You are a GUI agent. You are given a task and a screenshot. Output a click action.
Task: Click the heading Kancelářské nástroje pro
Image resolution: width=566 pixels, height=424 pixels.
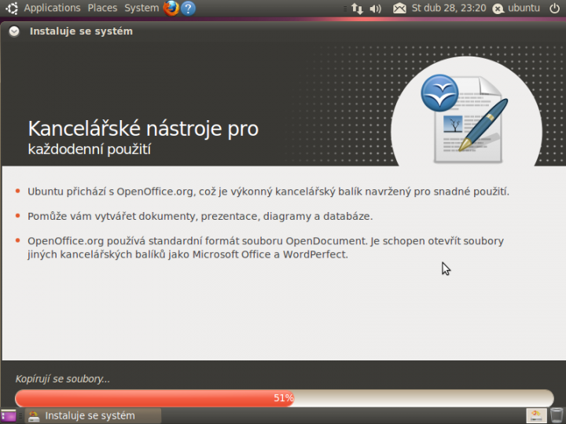[x=143, y=128]
